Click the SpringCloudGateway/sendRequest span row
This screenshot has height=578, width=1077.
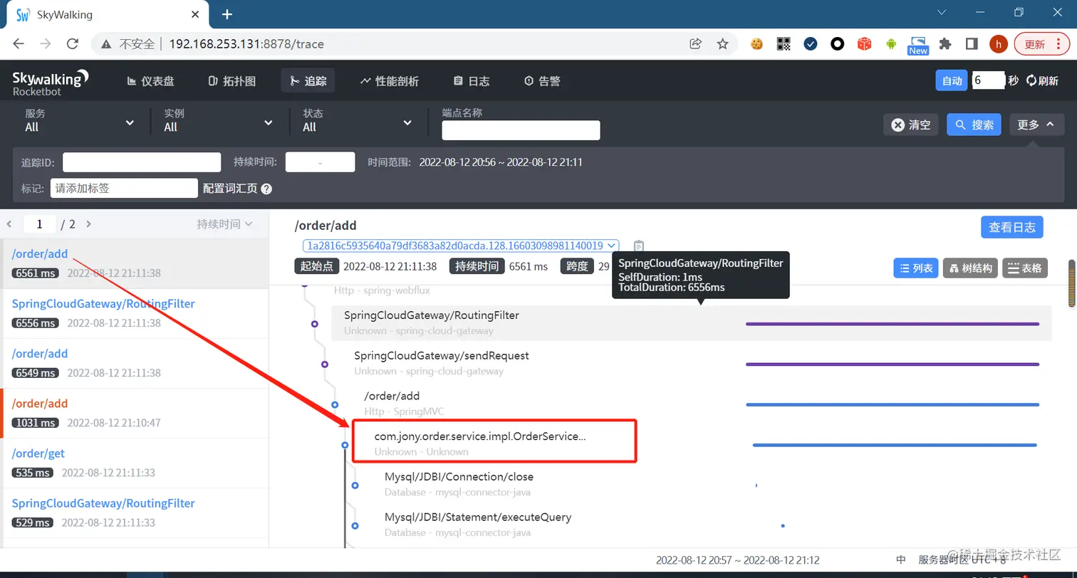click(x=696, y=363)
